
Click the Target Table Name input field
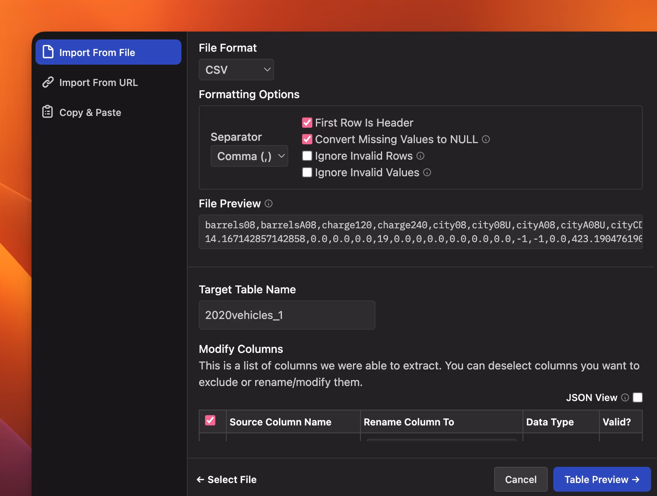(x=287, y=315)
